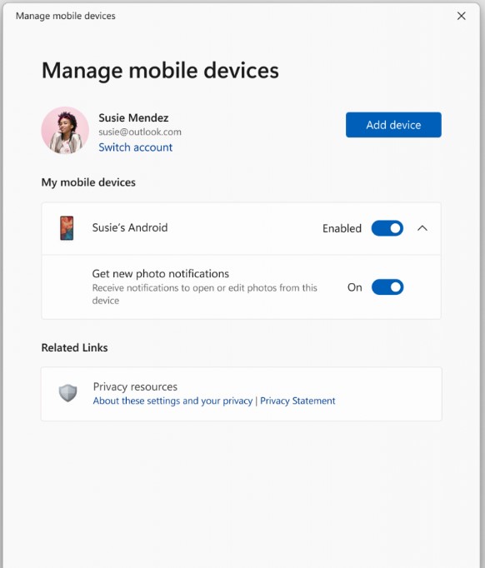This screenshot has height=568, width=485.
Task: Click the Android phone device icon
Action: 67,228
